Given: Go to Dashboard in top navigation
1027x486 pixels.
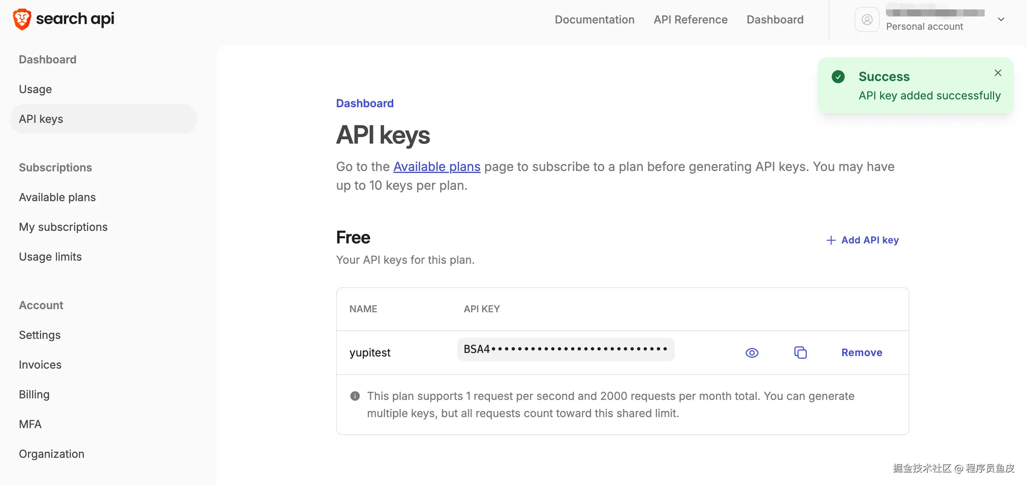Looking at the screenshot, I should coord(775,20).
